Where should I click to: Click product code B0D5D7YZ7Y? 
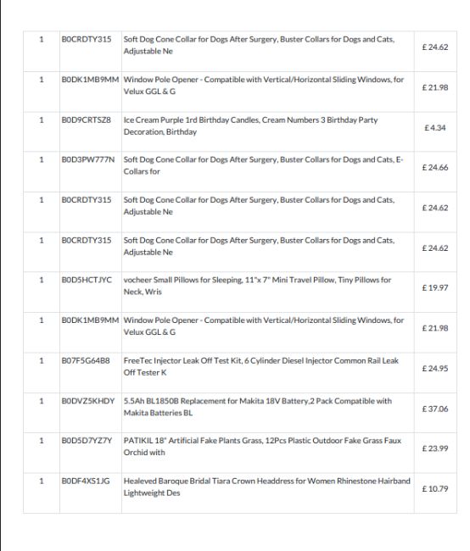(x=87, y=441)
